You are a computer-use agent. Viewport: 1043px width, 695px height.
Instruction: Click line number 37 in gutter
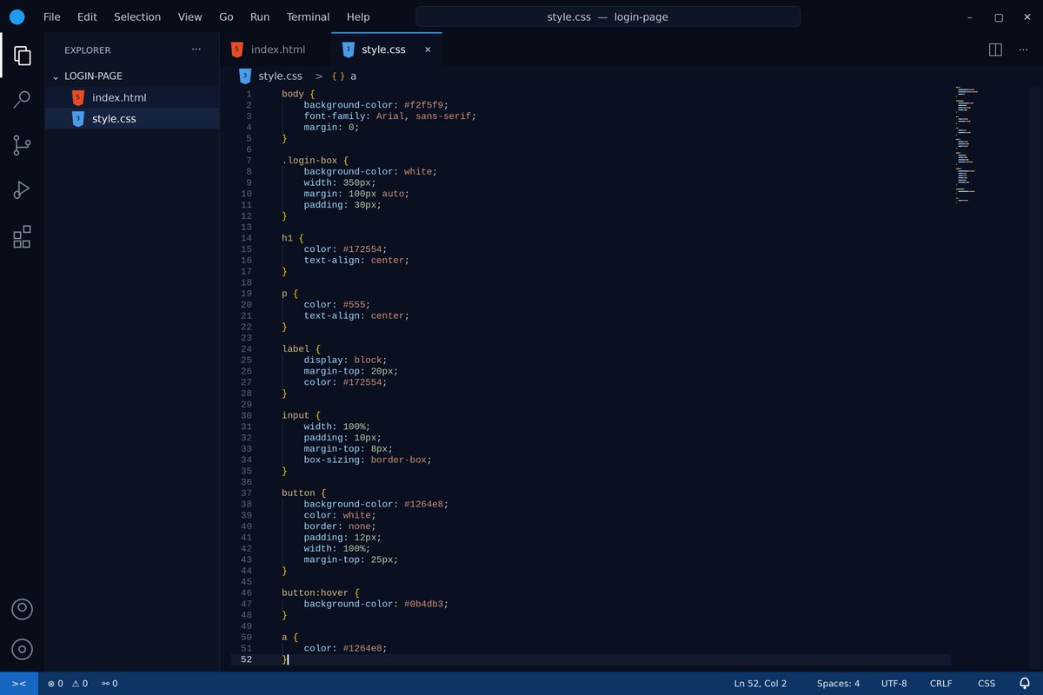coord(247,493)
